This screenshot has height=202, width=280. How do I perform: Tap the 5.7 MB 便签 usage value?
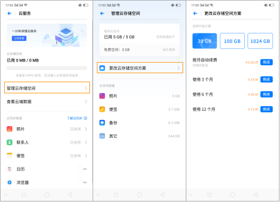tap(174, 109)
